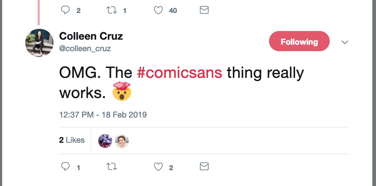The width and height of the screenshot is (376, 186).
Task: Like Colleen Cruz's tweet with heart
Action: [158, 167]
